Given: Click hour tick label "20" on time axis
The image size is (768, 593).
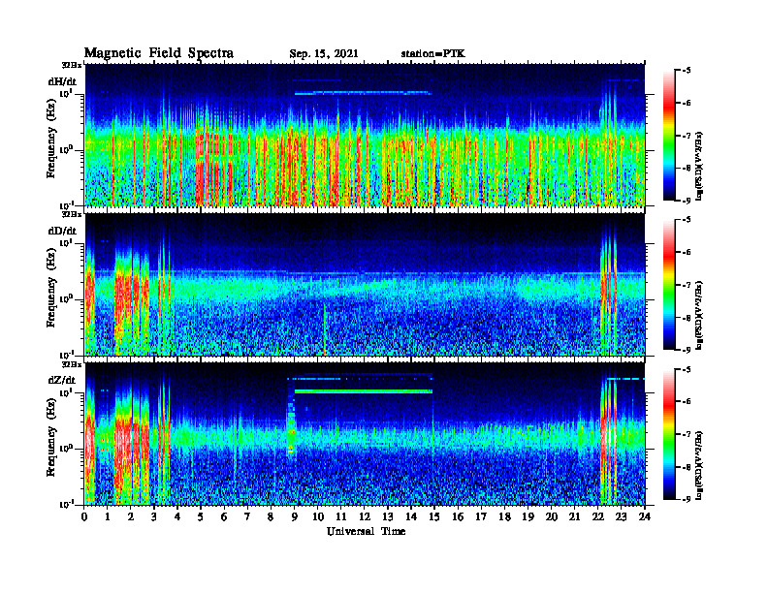Looking at the screenshot, I should point(551,517).
